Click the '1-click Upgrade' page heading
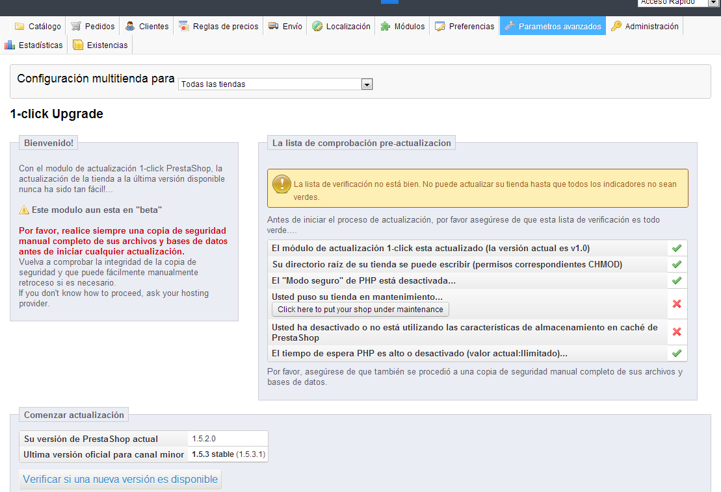 click(x=57, y=114)
